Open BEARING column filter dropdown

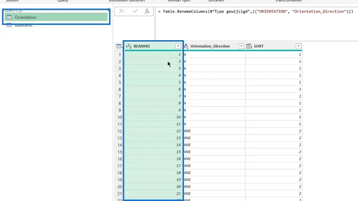point(178,46)
